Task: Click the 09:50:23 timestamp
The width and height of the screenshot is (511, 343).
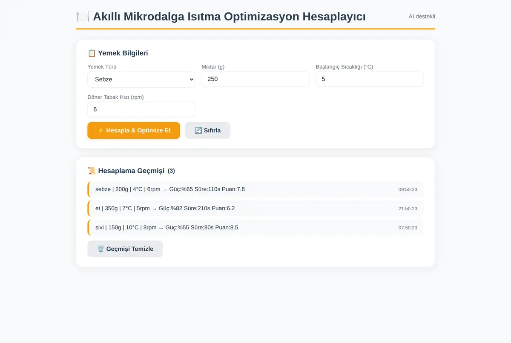Action: [408, 190]
